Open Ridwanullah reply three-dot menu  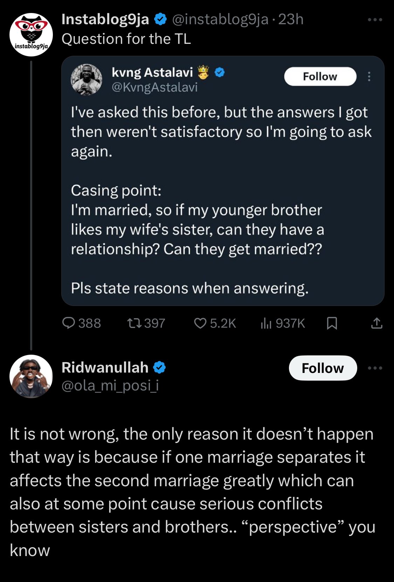tap(375, 368)
